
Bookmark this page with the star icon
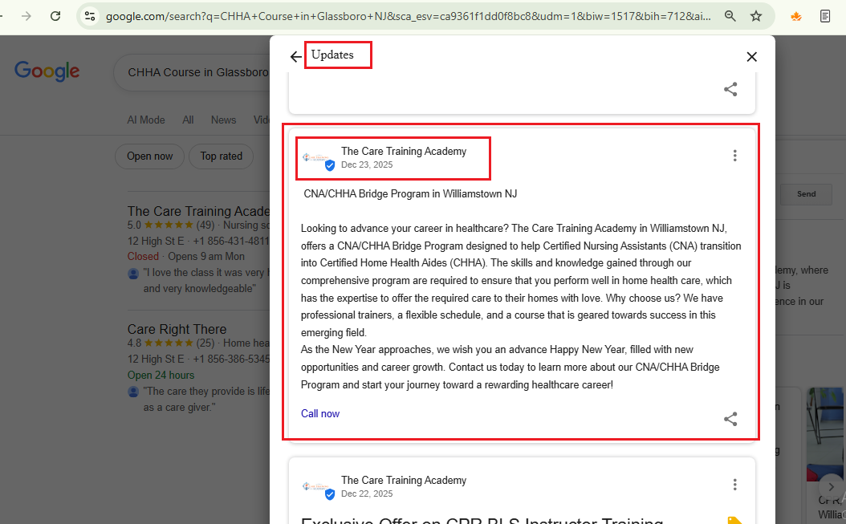(x=755, y=16)
